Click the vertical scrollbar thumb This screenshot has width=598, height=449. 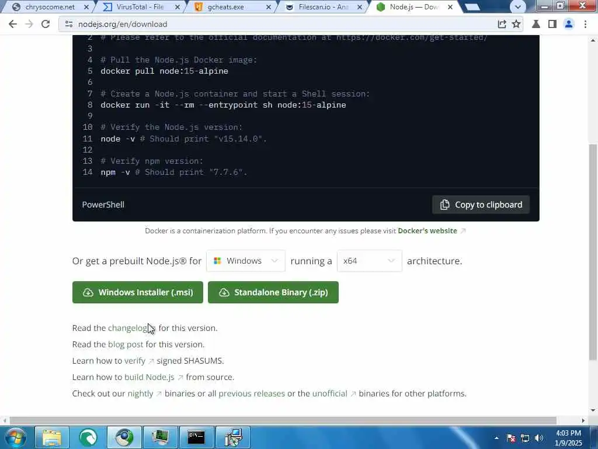pyautogui.click(x=593, y=252)
